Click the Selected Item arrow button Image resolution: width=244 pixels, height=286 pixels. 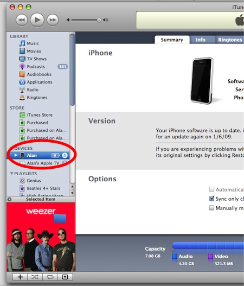(9, 199)
